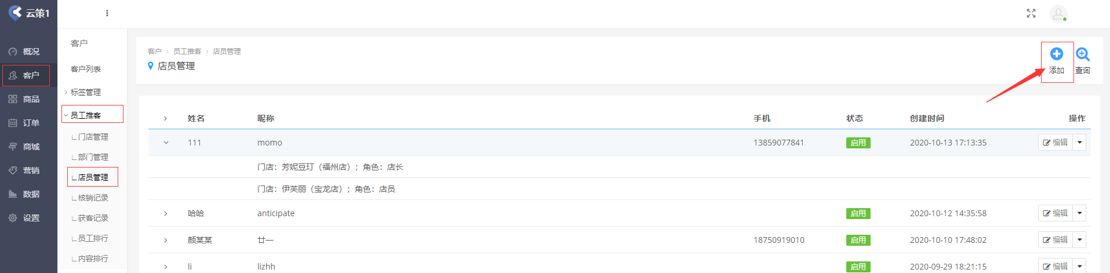Collapse the expanded row for 111

[x=166, y=143]
